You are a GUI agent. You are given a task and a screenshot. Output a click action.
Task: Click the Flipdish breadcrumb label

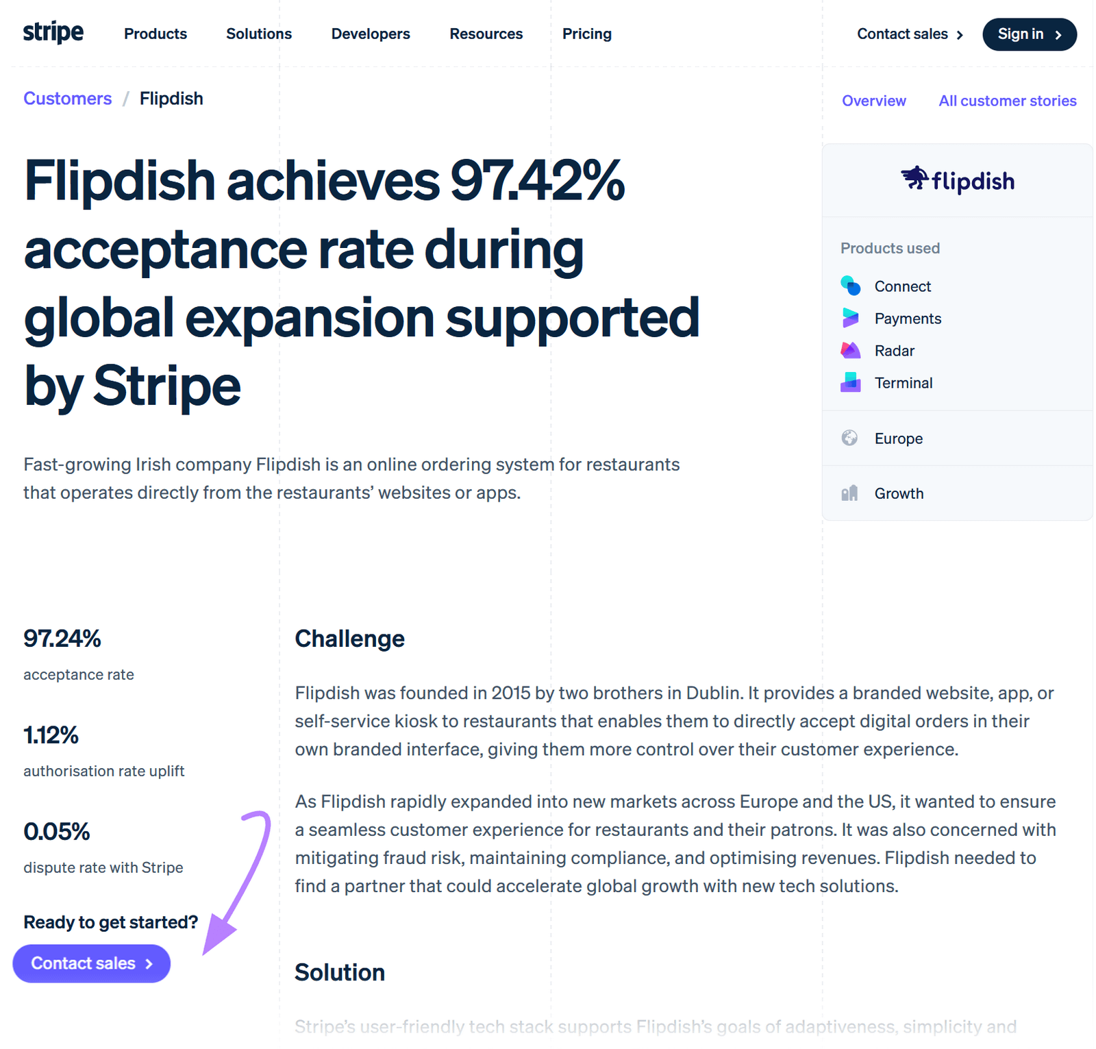point(171,98)
